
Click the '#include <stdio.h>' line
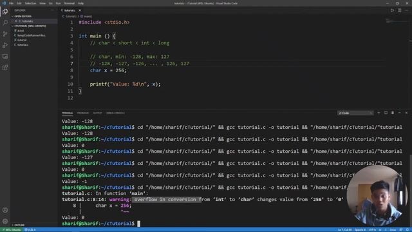(x=104, y=23)
